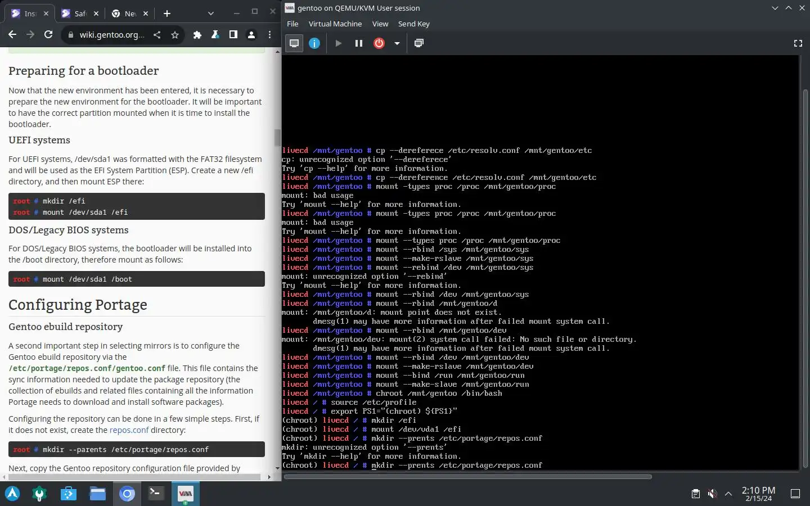The image size is (810, 506).
Task: Expand the browser tab search chevron
Action: [210, 13]
